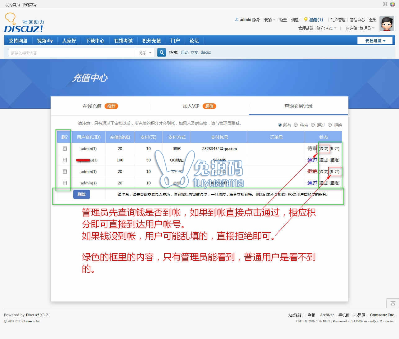Open the 站点统计 footer link
Viewport: 399px width, 339px height.
296,315
